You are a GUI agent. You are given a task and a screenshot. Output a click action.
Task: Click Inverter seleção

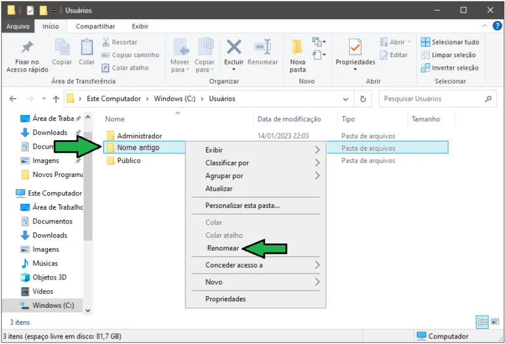(x=450, y=68)
